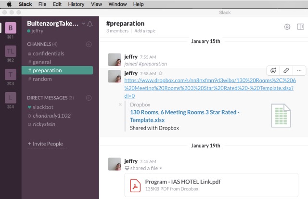The width and height of the screenshot is (308, 199).
Task: Expand the BuitenzorgTake team menu chevron
Action: coord(83,24)
